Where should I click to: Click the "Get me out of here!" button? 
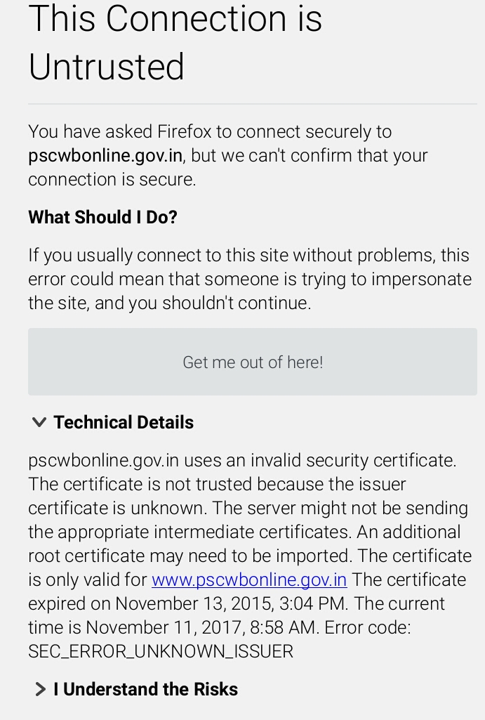(x=253, y=362)
